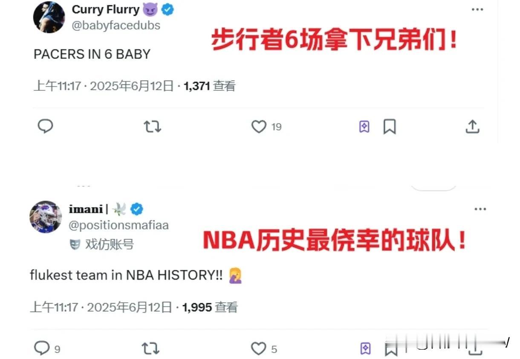Open purple sparkle icon on Curry Flurry's tweet

point(364,127)
